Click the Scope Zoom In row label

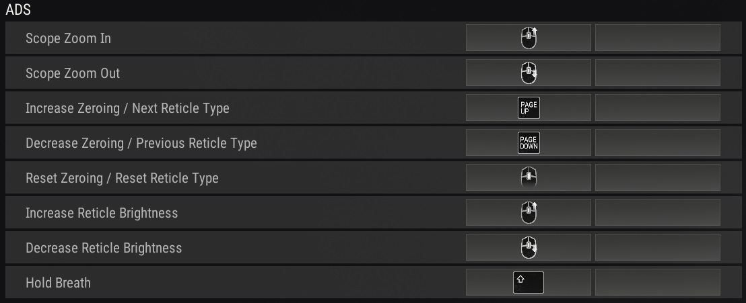(x=68, y=38)
